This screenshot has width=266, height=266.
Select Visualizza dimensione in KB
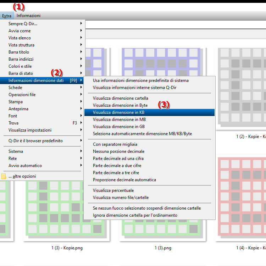point(149,112)
